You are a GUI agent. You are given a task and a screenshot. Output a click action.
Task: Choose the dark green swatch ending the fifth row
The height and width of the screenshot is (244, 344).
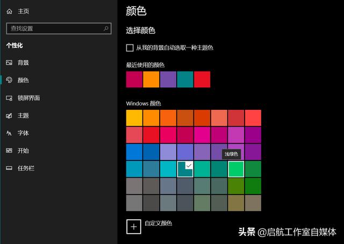point(253,186)
